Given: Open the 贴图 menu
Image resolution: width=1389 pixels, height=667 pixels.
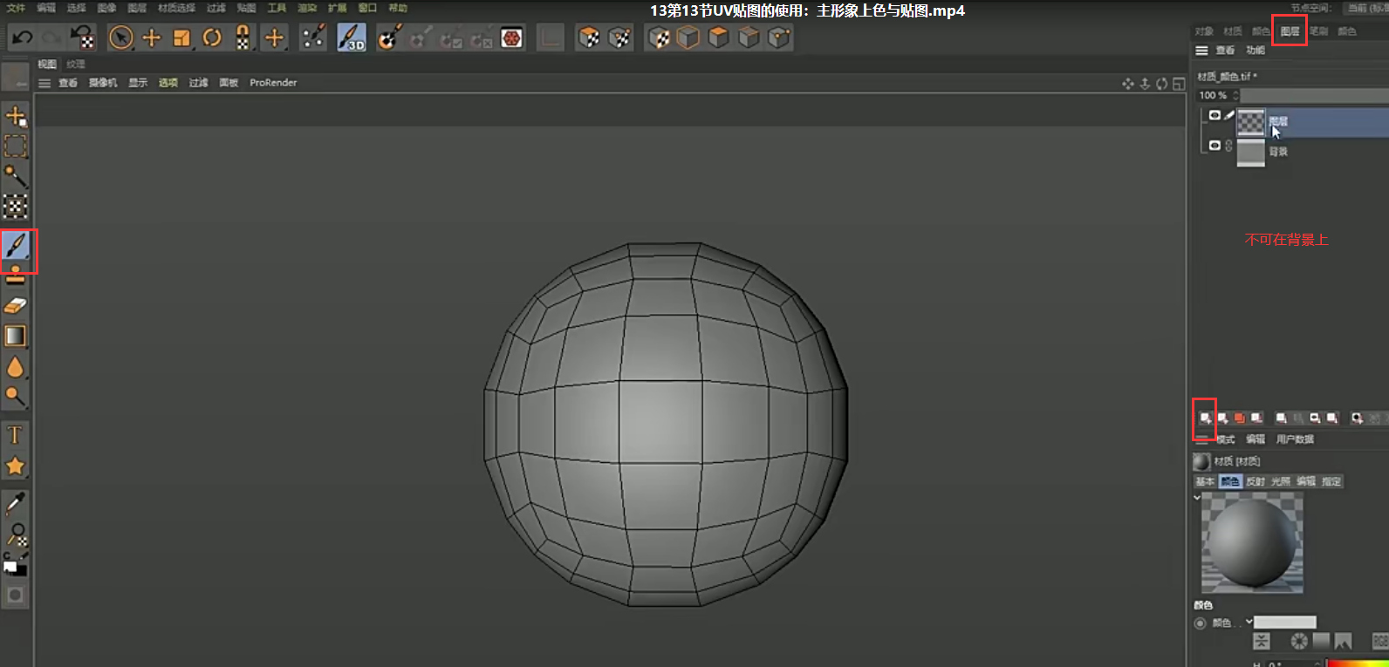Looking at the screenshot, I should pyautogui.click(x=246, y=8).
